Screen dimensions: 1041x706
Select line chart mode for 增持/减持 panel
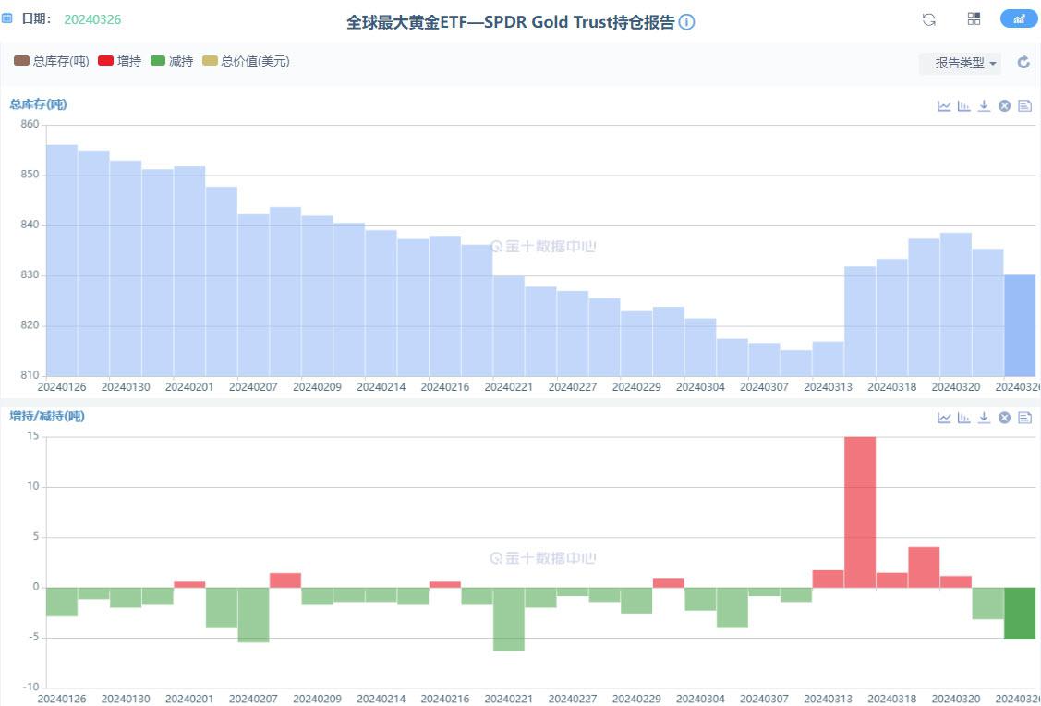pos(944,417)
